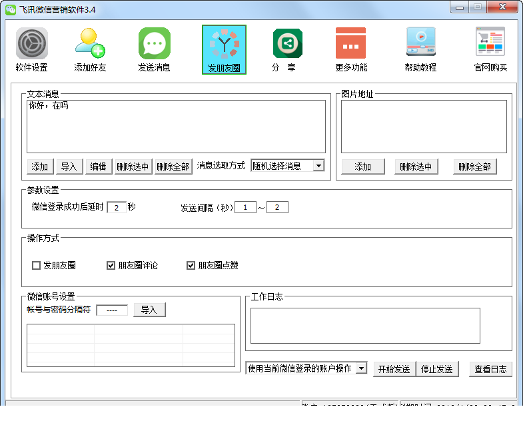Click inside the 图片地址 list box
Screen dimensions: 523x421
pos(424,127)
